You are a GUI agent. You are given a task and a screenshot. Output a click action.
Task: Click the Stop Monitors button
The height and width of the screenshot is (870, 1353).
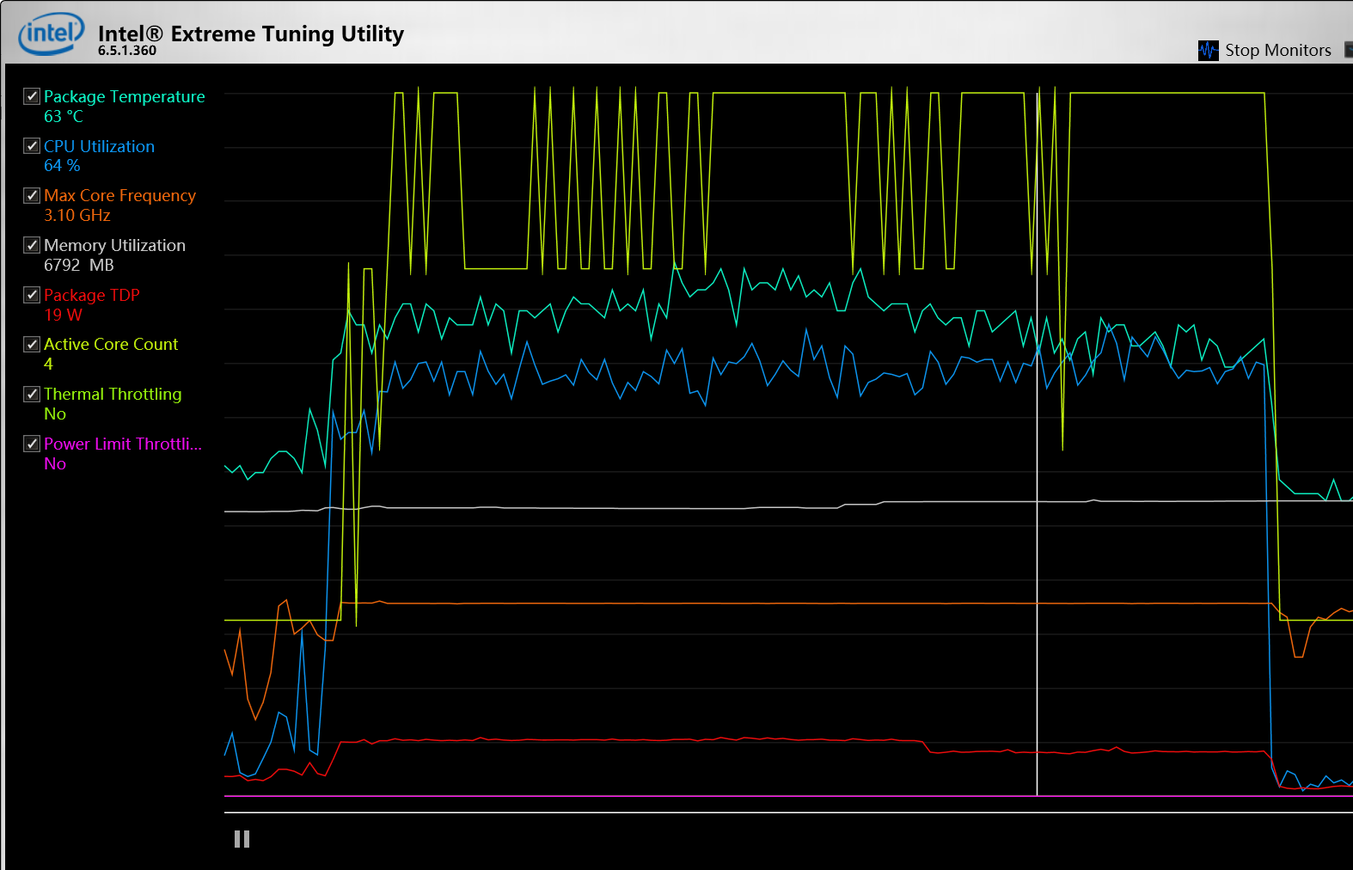(1264, 50)
